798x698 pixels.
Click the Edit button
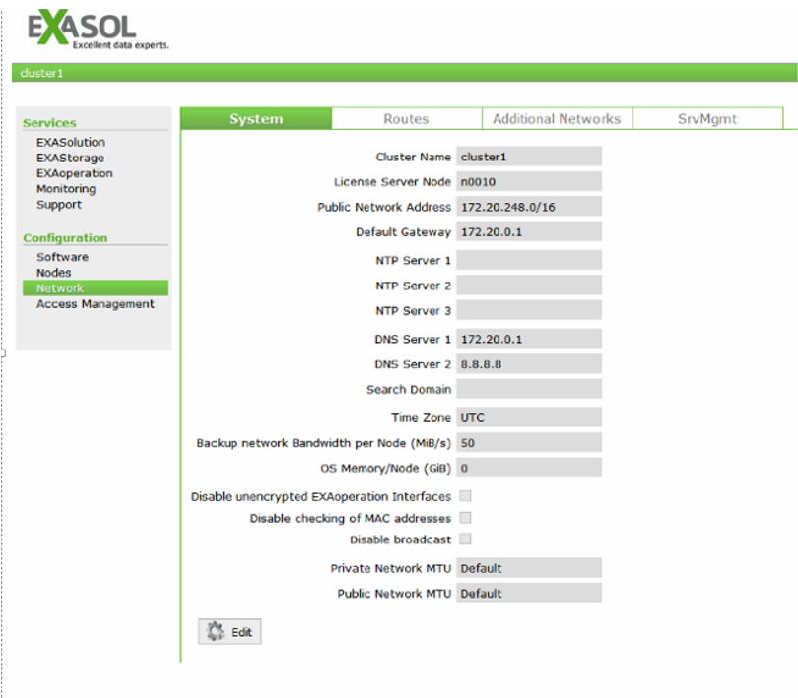[230, 631]
